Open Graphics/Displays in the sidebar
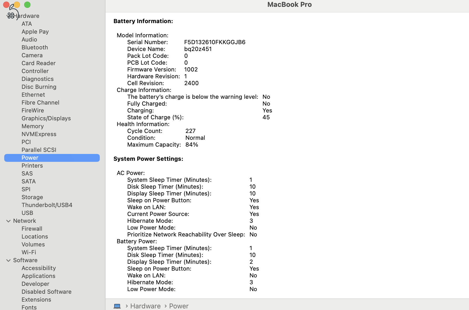Screen dimensions: 469x310 point(46,118)
